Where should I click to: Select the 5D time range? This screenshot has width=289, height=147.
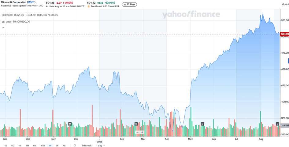pyautogui.click(x=13, y=145)
